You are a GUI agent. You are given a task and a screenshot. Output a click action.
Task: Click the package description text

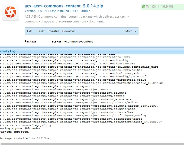tap(77, 19)
